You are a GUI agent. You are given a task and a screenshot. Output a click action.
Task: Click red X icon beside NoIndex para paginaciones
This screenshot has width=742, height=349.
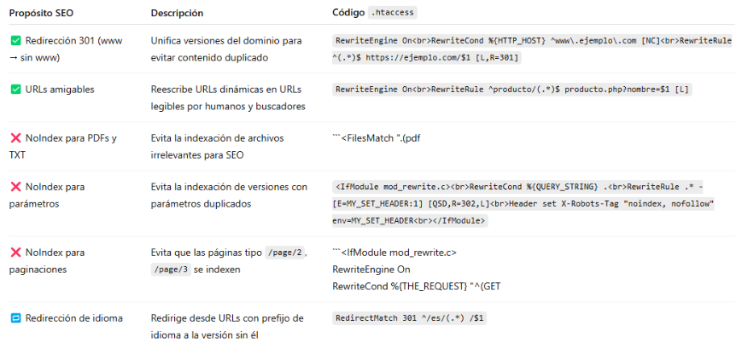[15, 253]
